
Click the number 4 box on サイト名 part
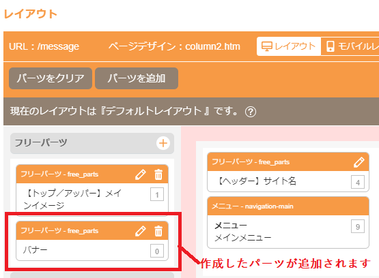click(358, 182)
